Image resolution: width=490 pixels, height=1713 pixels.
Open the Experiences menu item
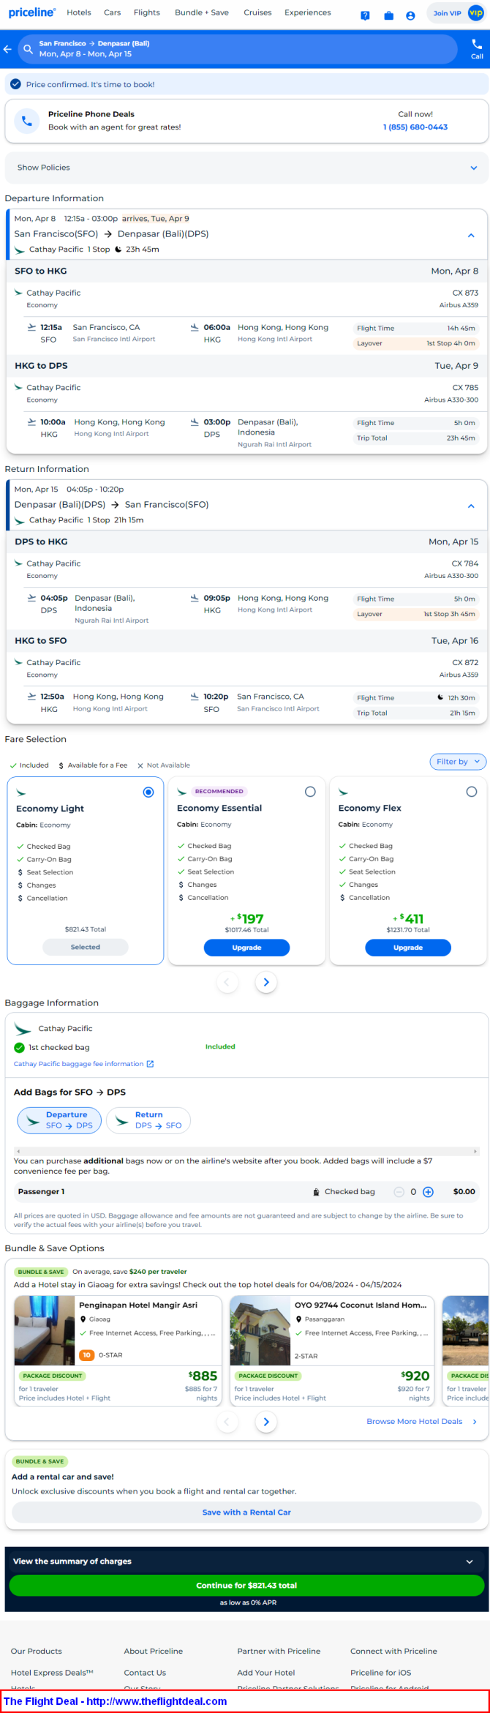coord(308,12)
